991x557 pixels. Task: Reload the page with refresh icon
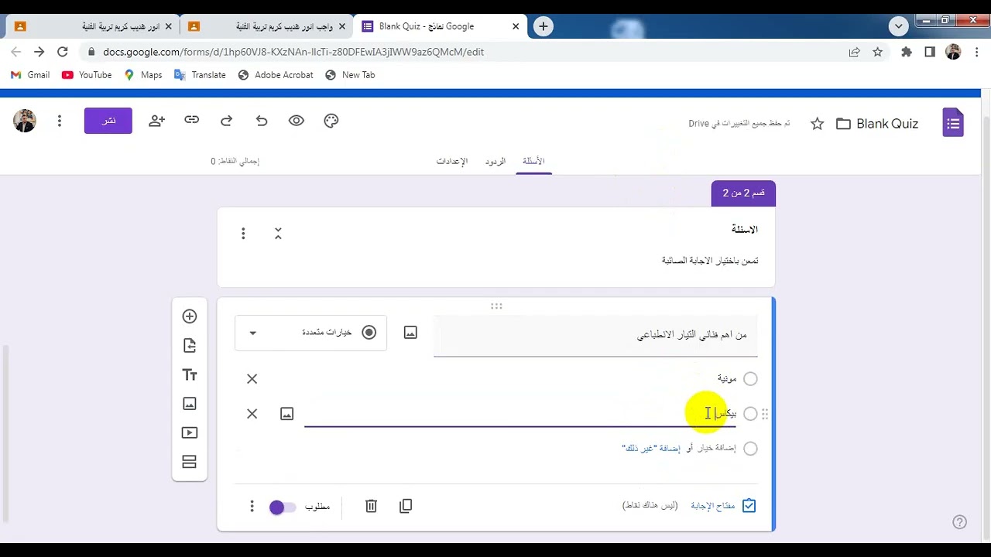point(63,52)
